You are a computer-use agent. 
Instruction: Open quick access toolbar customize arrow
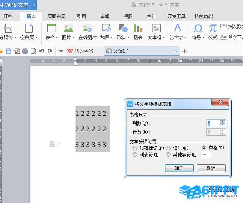tap(61, 51)
